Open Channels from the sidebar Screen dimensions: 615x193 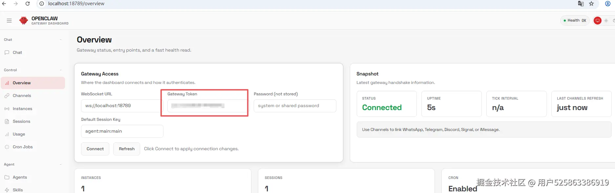pyautogui.click(x=22, y=96)
